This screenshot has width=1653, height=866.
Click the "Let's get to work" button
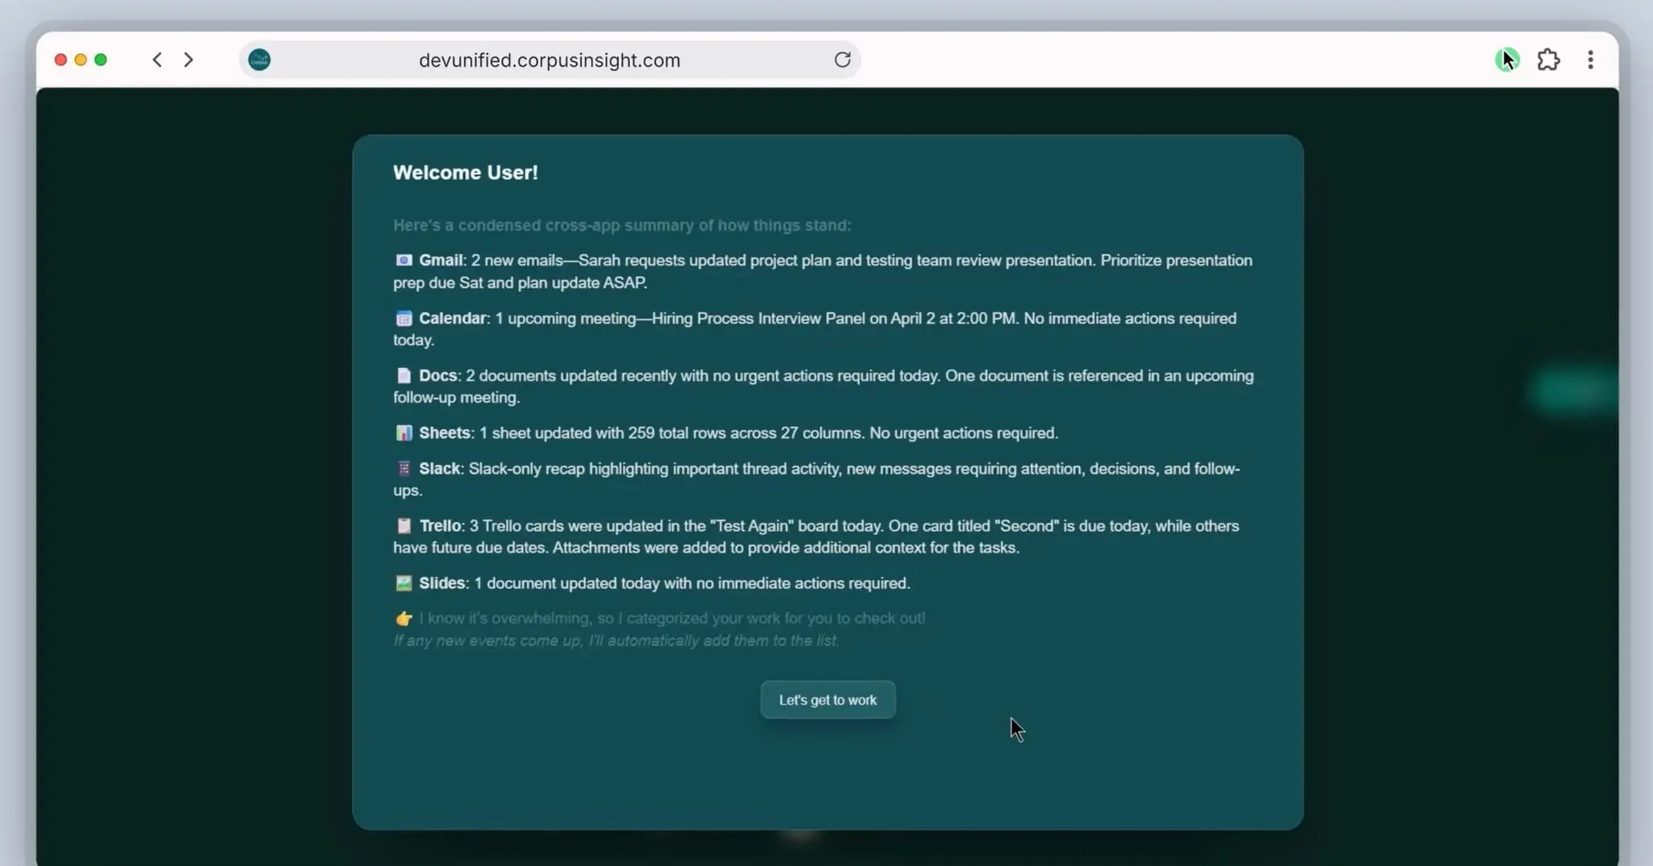point(827,700)
